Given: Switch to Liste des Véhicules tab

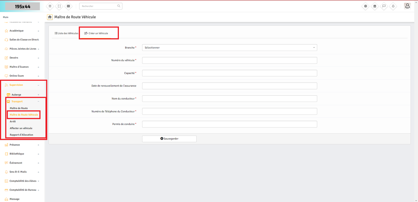Looking at the screenshot, I should [x=66, y=33].
